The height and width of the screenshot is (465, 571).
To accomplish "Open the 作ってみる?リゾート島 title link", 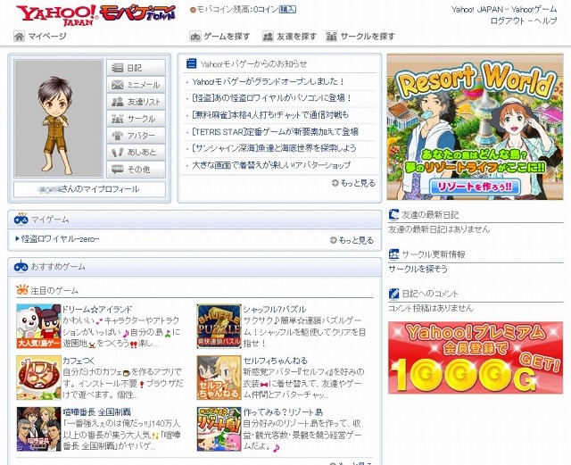I will point(283,412).
